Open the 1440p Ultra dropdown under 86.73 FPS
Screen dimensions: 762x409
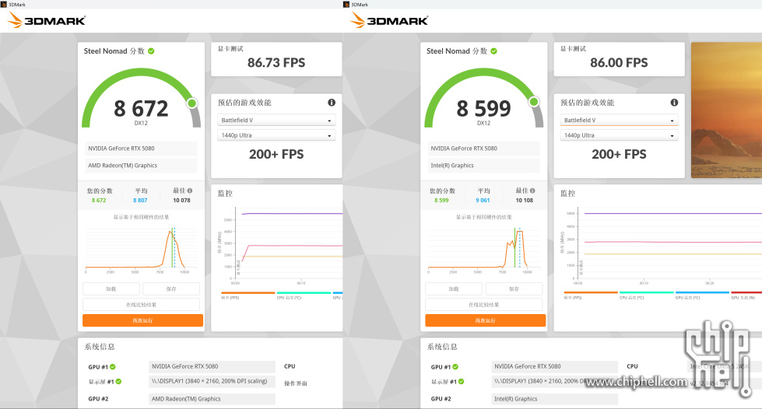(276, 135)
